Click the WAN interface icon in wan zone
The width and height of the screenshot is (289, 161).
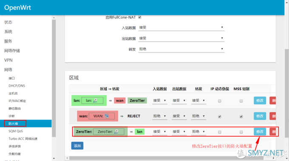click(x=107, y=116)
